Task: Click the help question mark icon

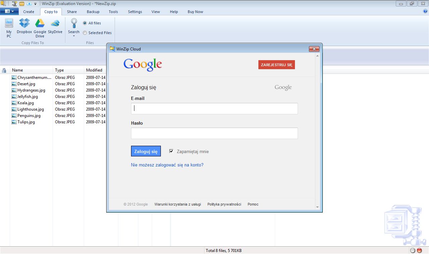Action: 425,11
